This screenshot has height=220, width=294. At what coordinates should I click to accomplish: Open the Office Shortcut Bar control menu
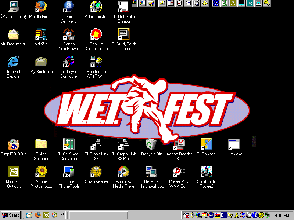click(134, 3)
